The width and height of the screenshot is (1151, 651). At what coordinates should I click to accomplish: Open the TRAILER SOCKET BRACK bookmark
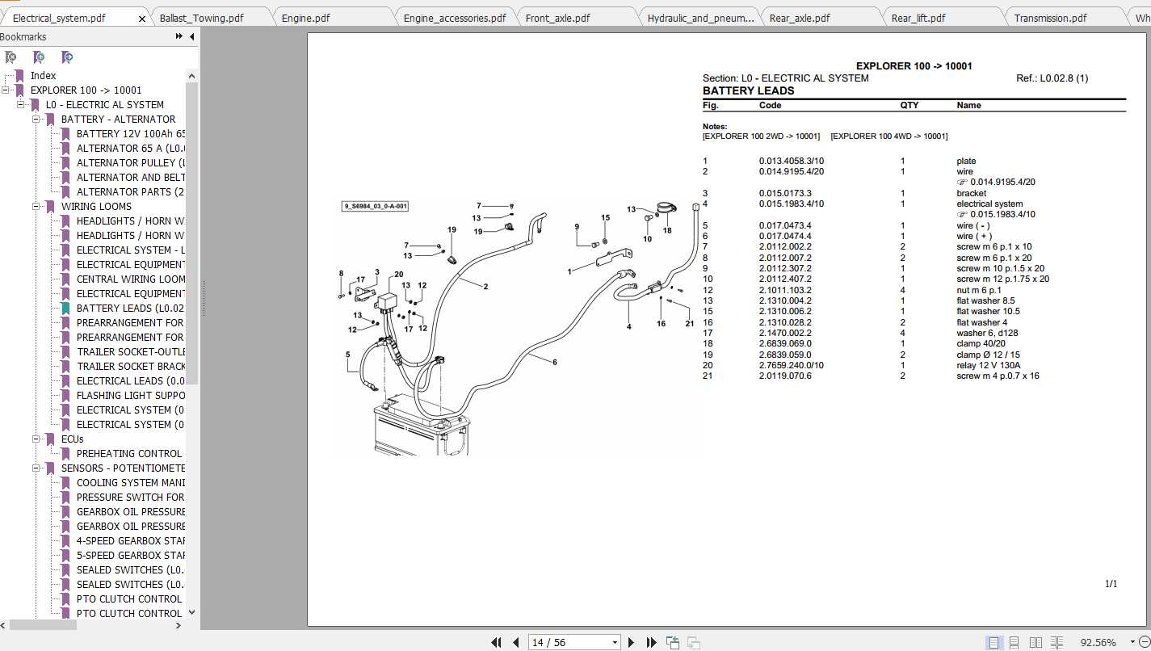click(x=131, y=367)
